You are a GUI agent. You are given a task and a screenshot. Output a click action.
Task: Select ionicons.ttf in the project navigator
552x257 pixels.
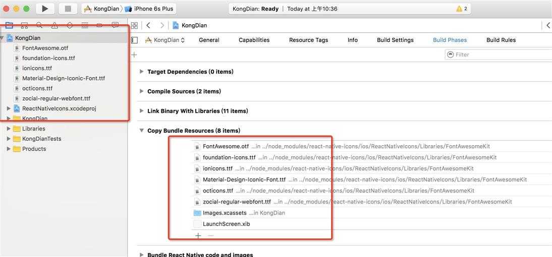pyautogui.click(x=37, y=68)
